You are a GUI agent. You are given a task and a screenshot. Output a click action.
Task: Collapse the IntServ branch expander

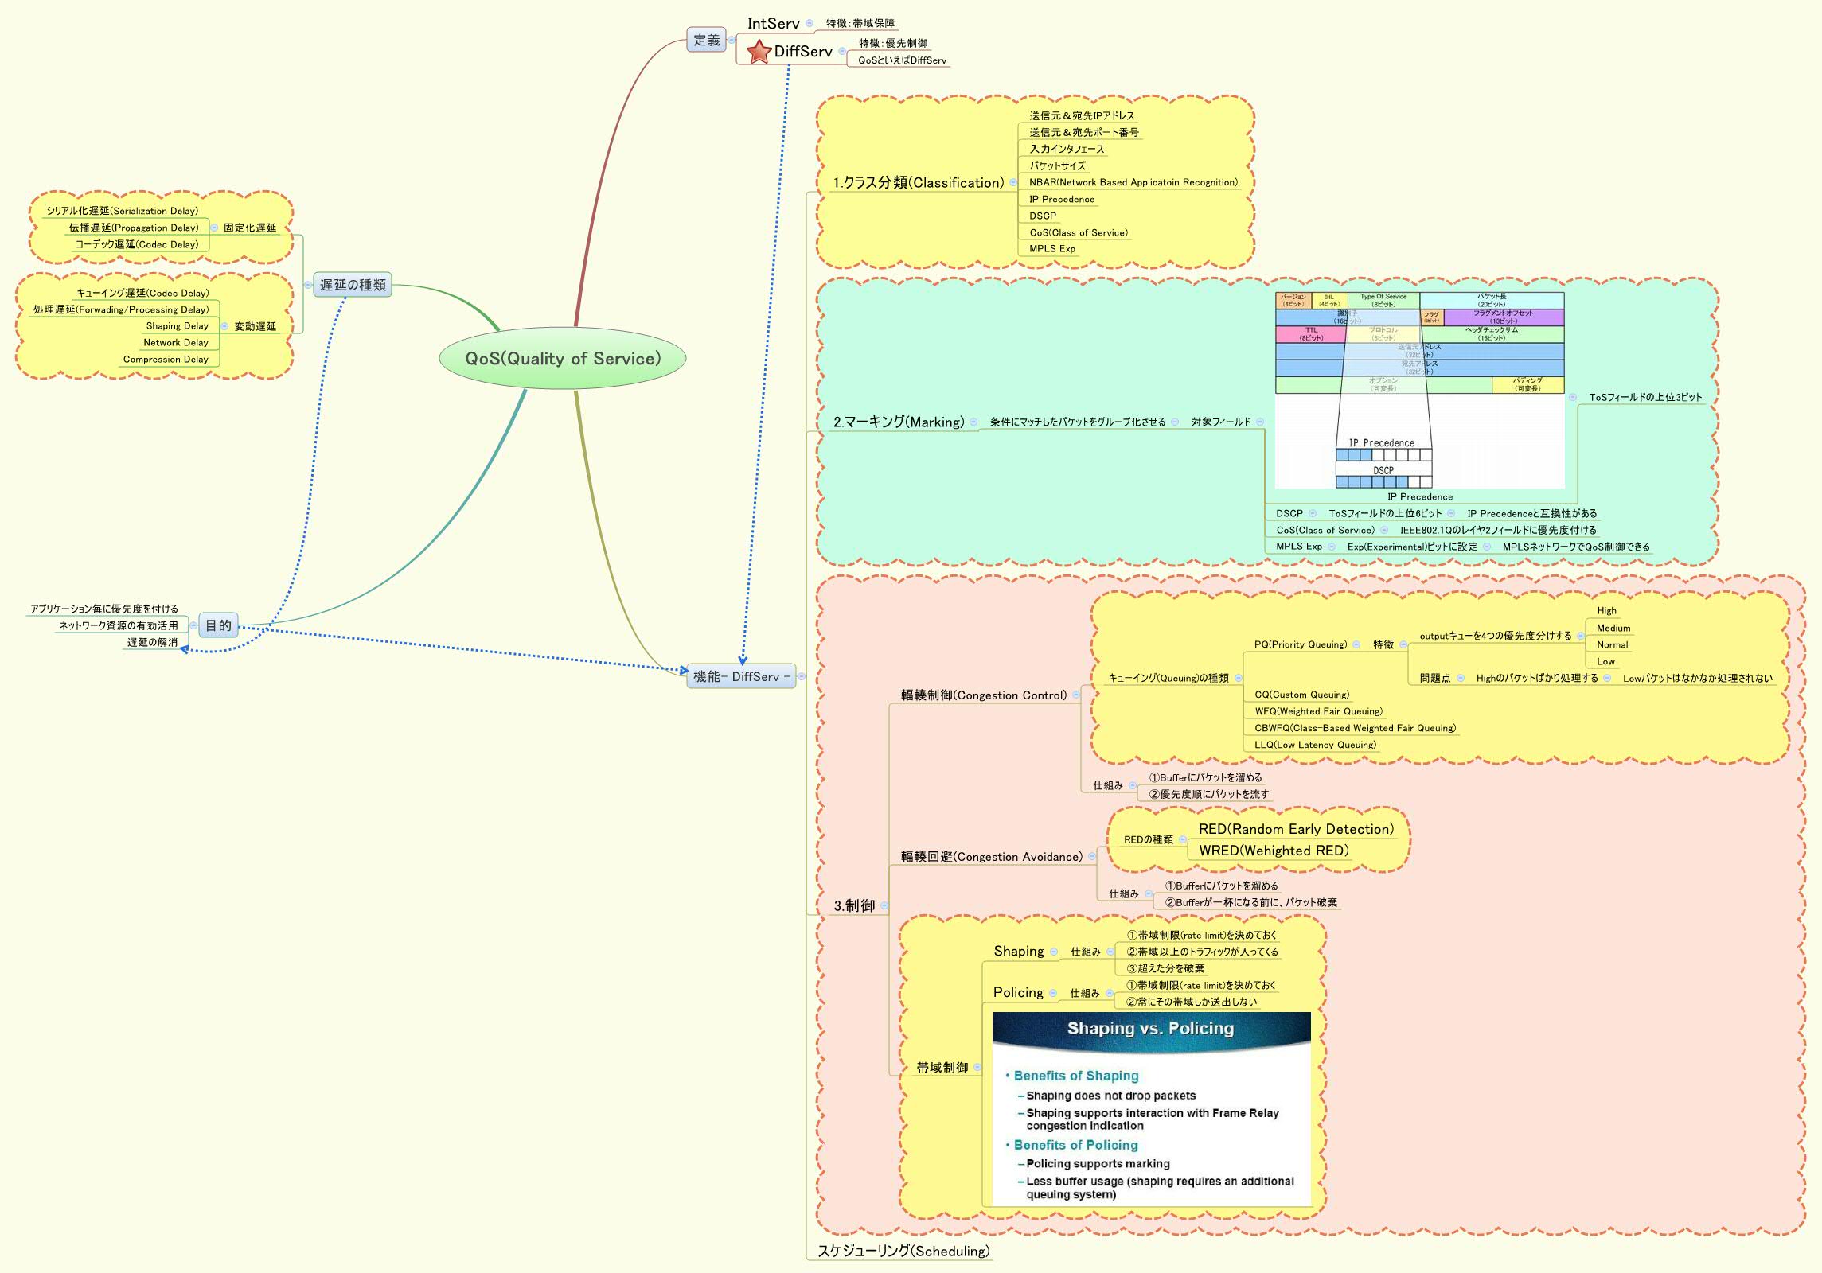[x=810, y=23]
